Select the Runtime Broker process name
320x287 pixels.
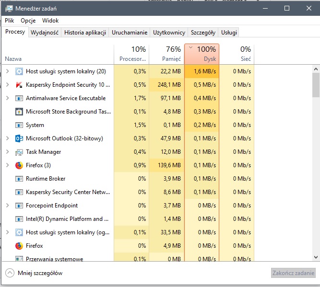tap(46, 179)
